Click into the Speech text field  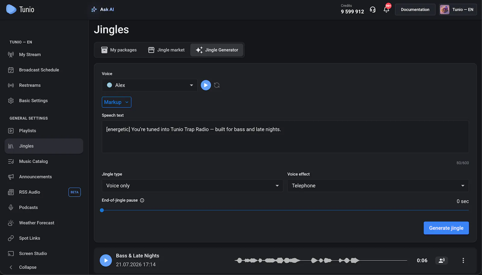coord(285,137)
